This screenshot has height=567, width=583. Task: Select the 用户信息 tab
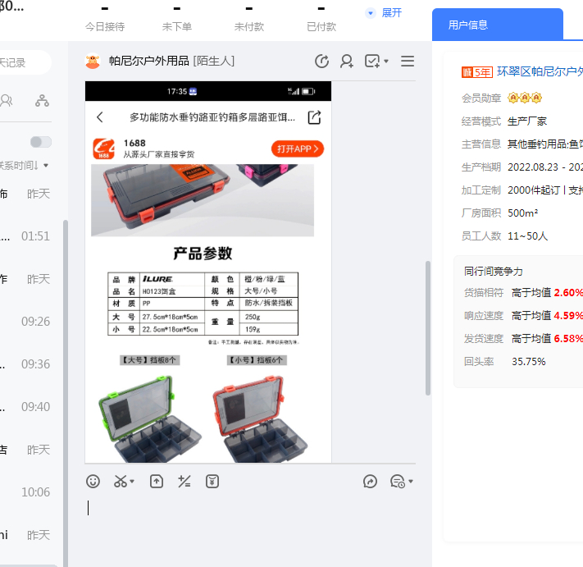[468, 25]
